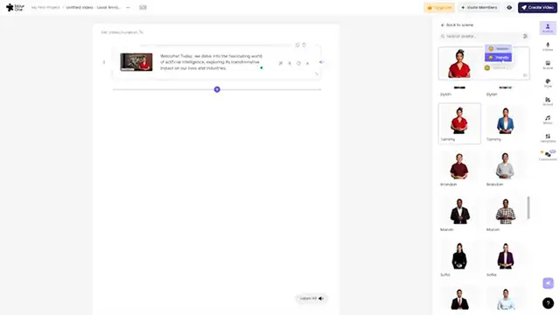Click the purple announcement megaphone button
The height and width of the screenshot is (315, 560).
pos(548,283)
